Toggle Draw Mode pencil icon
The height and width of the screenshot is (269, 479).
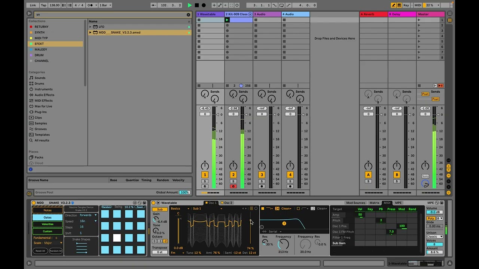[394, 5]
